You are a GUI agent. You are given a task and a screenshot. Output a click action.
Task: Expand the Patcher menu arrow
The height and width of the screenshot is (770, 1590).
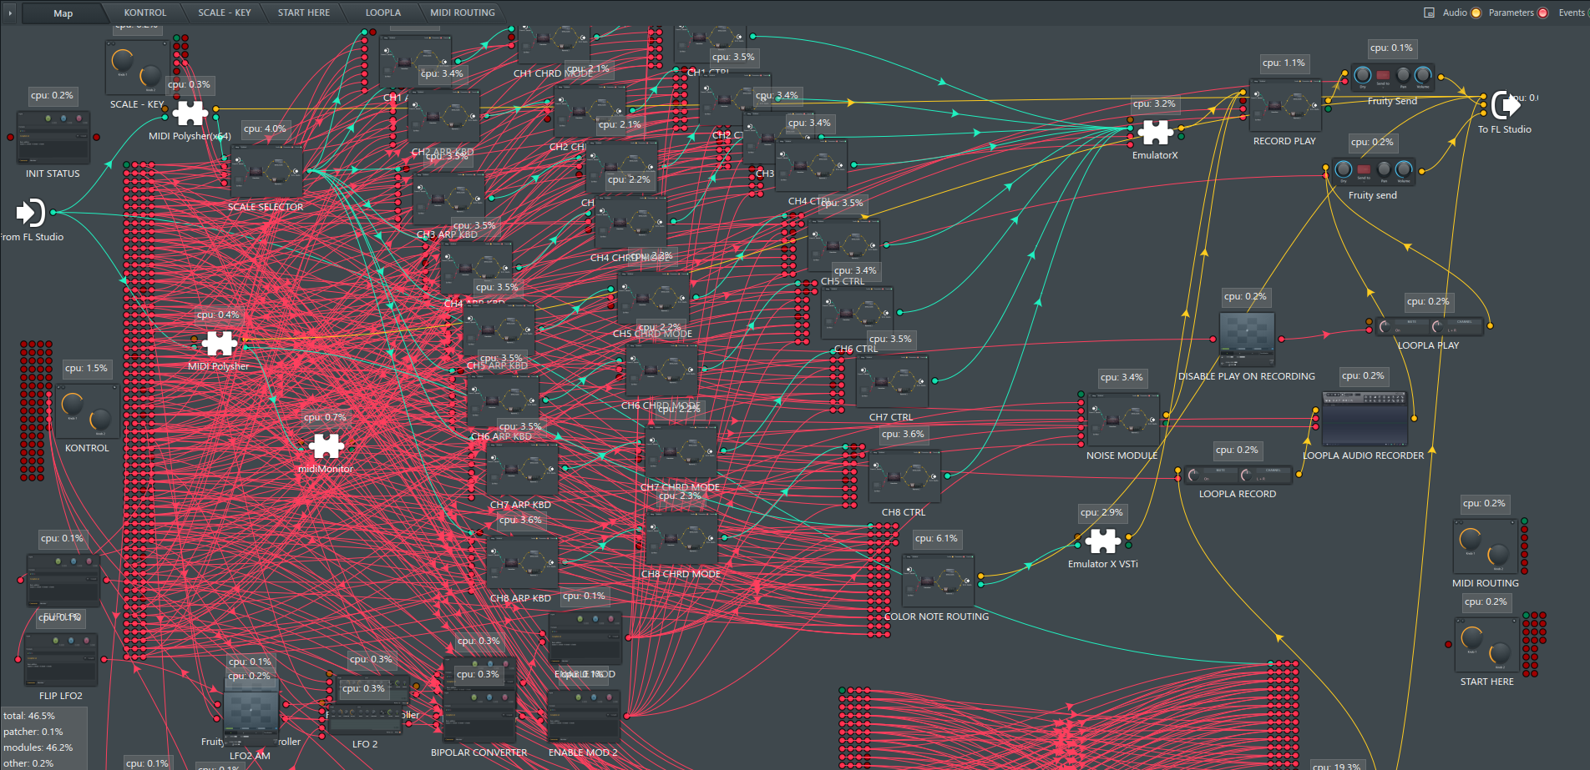click(10, 13)
